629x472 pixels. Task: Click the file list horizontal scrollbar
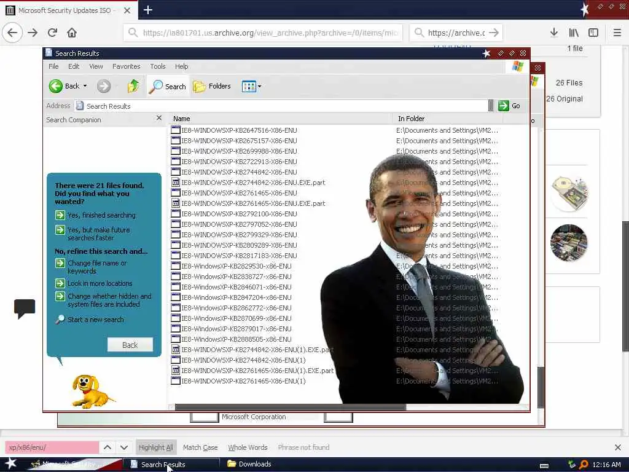[x=291, y=407]
